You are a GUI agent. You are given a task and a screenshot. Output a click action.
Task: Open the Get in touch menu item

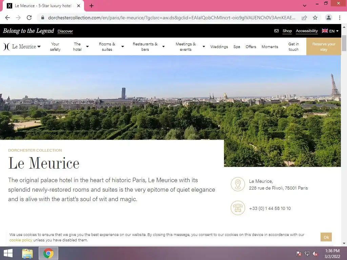[x=294, y=47]
